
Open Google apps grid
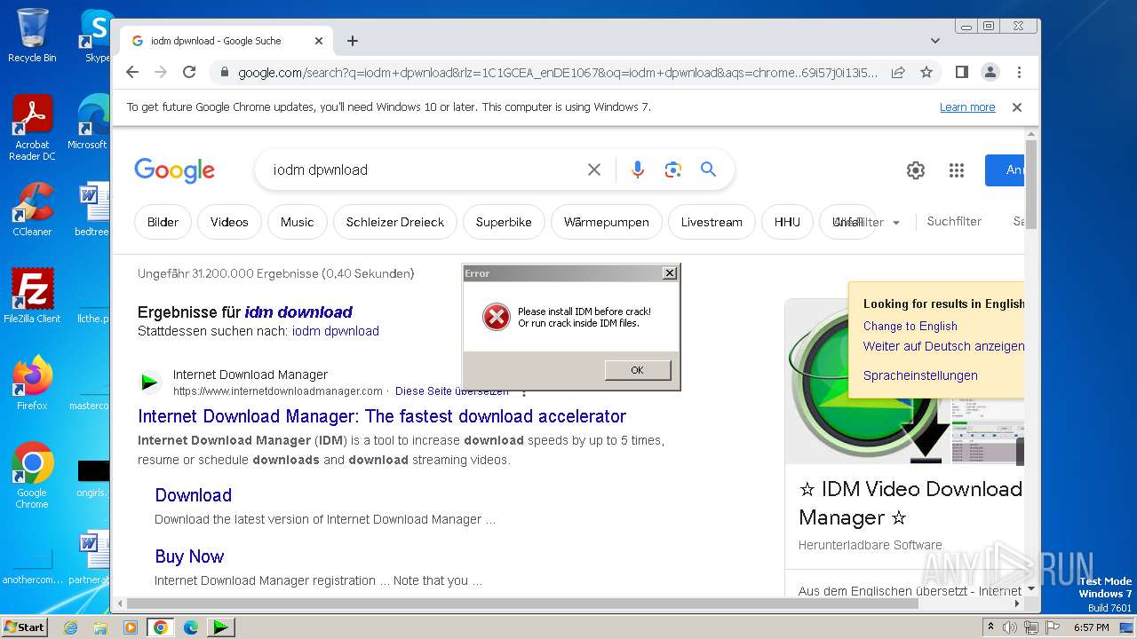pyautogui.click(x=957, y=170)
